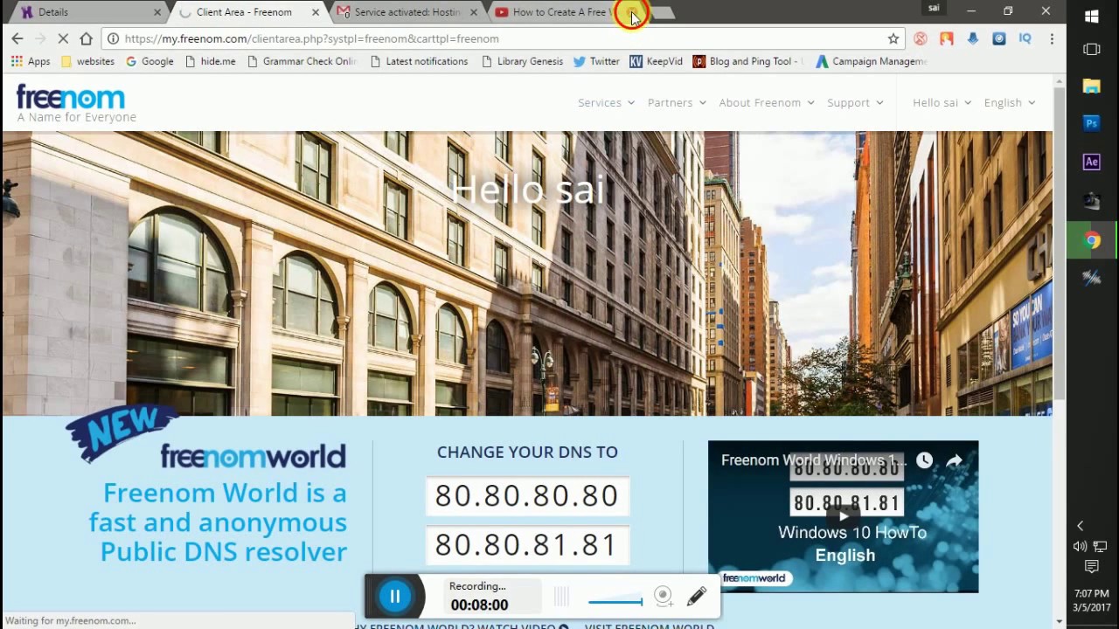This screenshot has width=1119, height=629.
Task: Launch After Effects from the taskbar
Action: [1091, 162]
